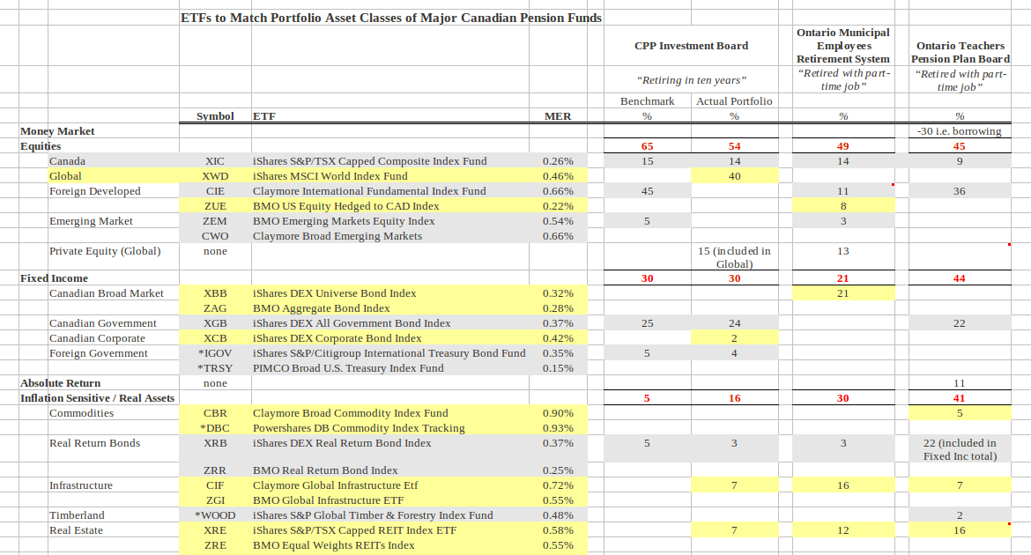Click the 'Emerging Market' row label
The width and height of the screenshot is (1031, 555).
coord(91,221)
